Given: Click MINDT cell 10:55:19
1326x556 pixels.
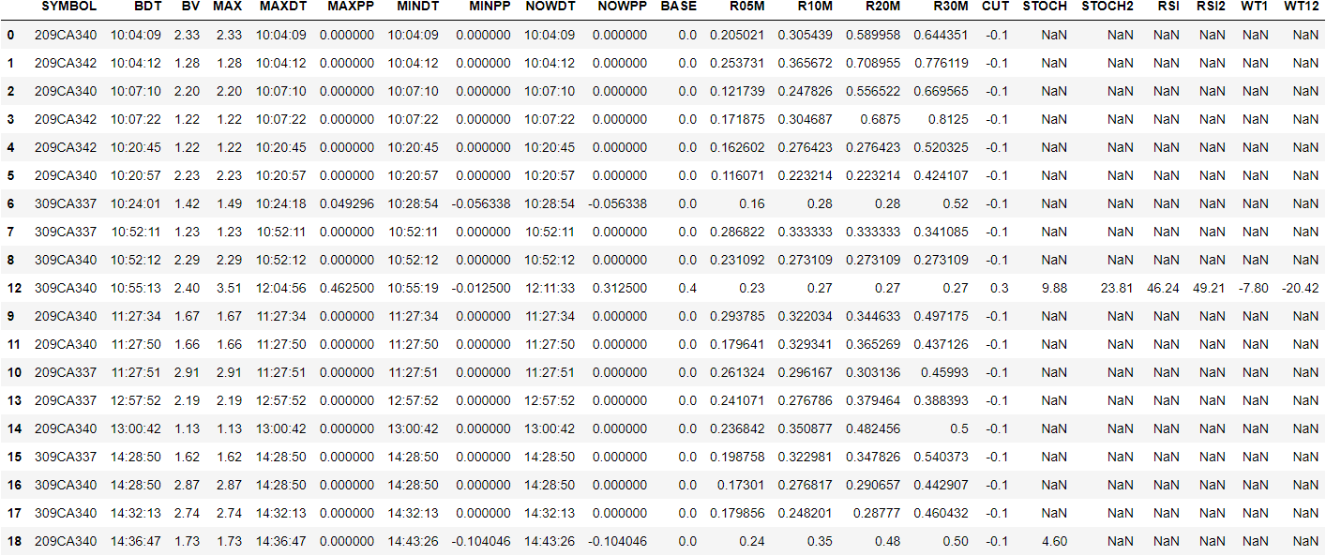Looking at the screenshot, I should 414,289.
